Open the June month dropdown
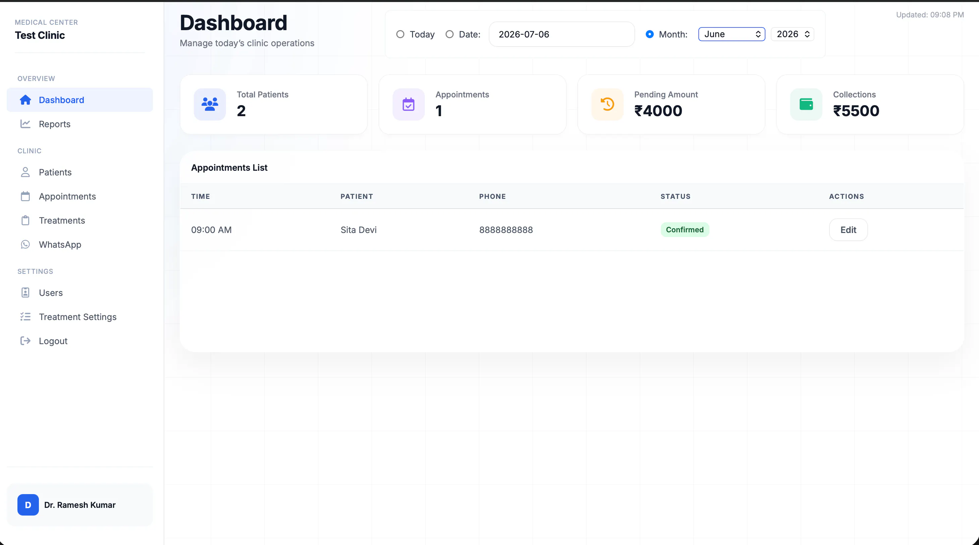979x545 pixels. (x=732, y=34)
